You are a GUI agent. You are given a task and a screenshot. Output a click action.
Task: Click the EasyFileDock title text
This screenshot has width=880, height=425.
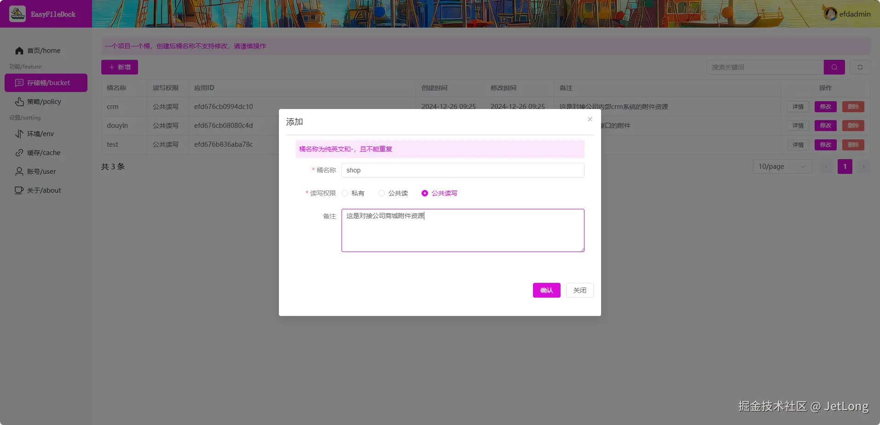point(53,14)
